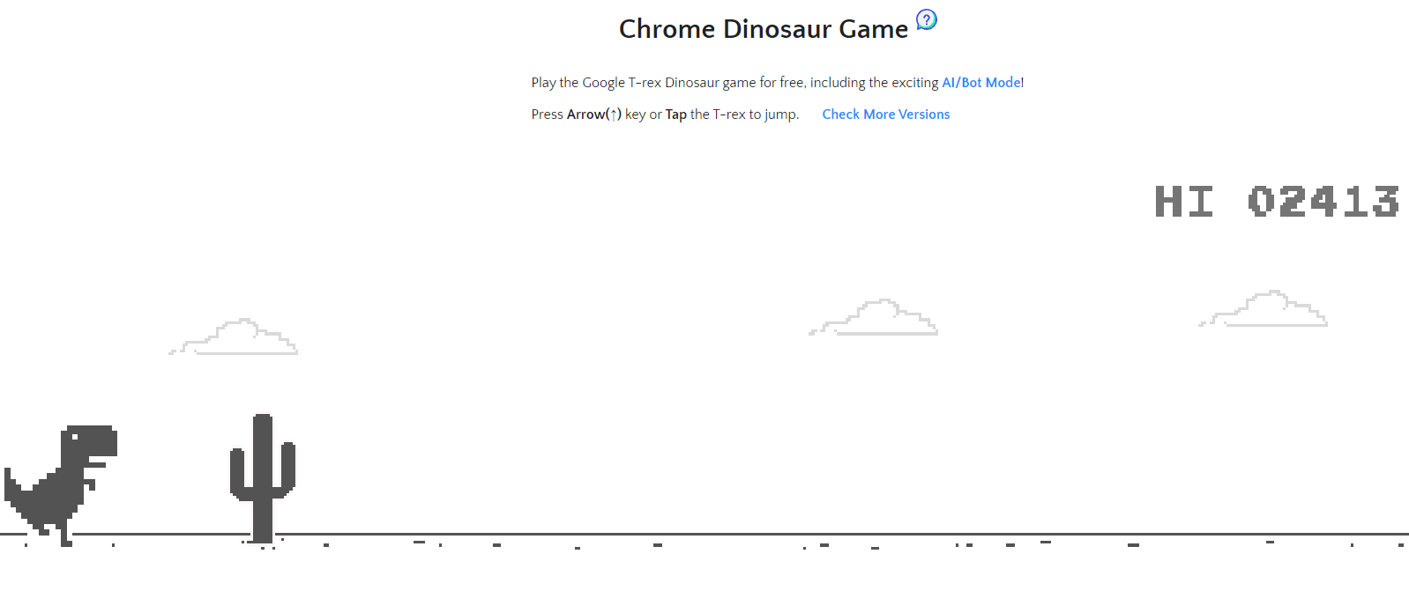Click the empty desert area between cactus and clouds
The image size is (1409, 591).
click(x=529, y=423)
